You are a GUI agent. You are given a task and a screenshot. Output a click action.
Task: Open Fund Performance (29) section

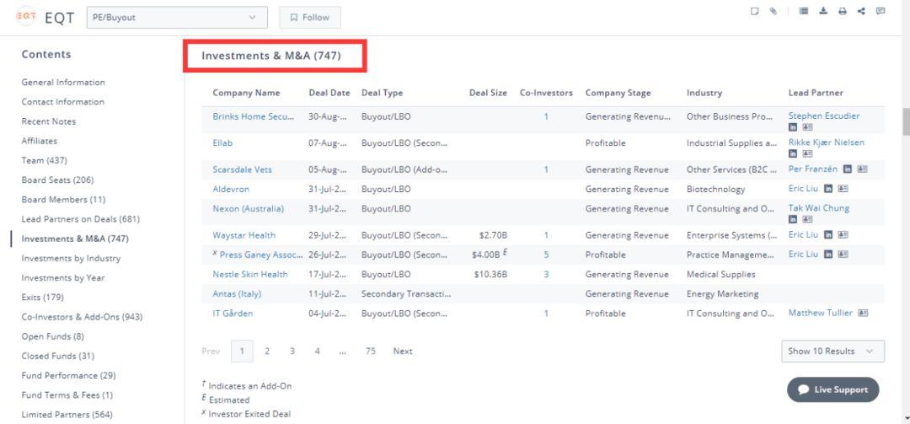click(x=68, y=376)
